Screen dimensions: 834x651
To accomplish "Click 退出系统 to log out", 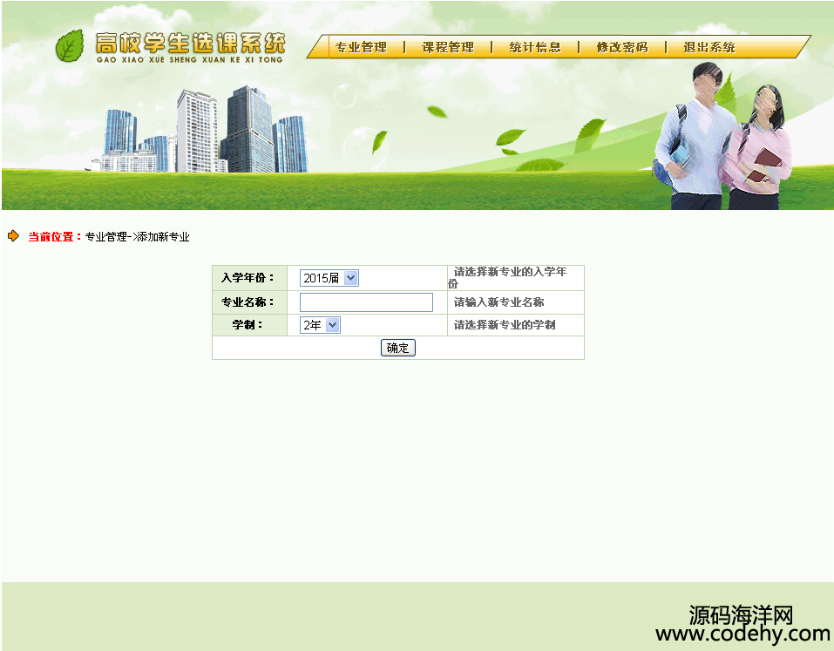I will pyautogui.click(x=709, y=47).
